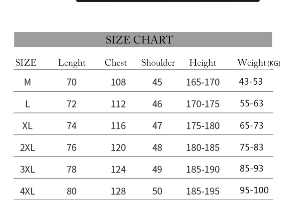Select the weight range 95-100
This screenshot has height=209, width=289.
click(254, 190)
